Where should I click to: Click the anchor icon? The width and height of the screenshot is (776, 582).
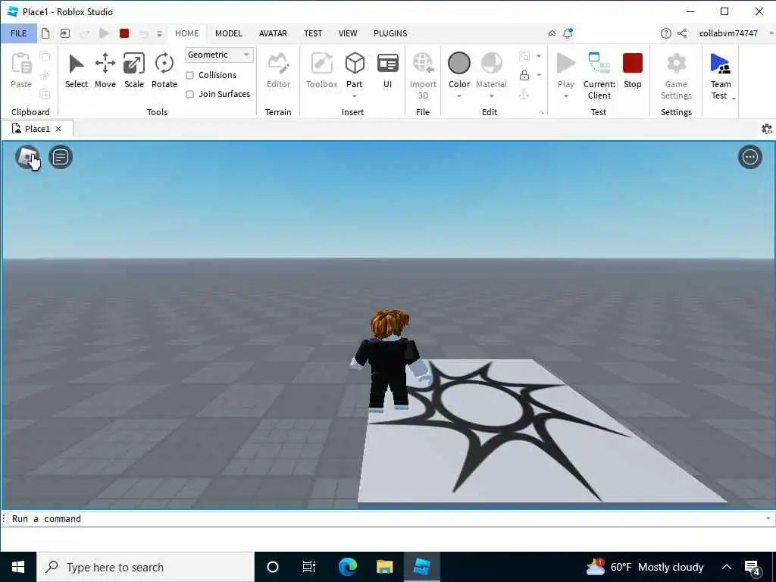coord(524,94)
